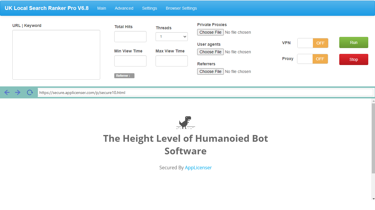Go to Browser Settings tab
375x210 pixels.
point(181,8)
